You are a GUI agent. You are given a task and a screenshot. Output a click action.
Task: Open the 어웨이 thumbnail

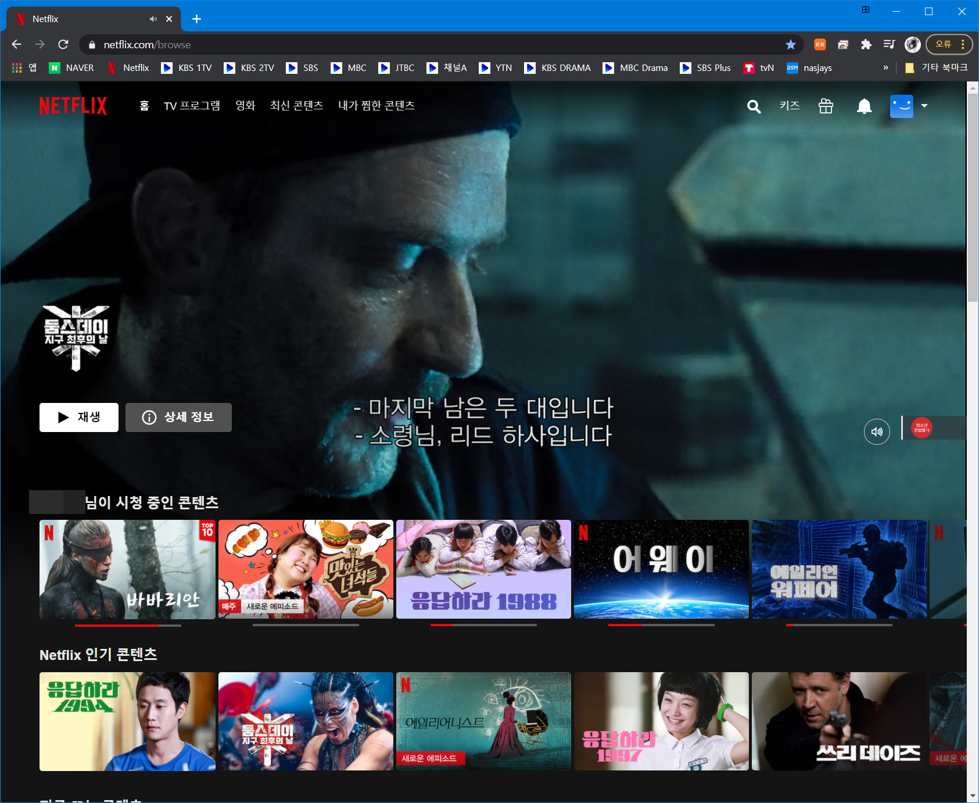(661, 569)
